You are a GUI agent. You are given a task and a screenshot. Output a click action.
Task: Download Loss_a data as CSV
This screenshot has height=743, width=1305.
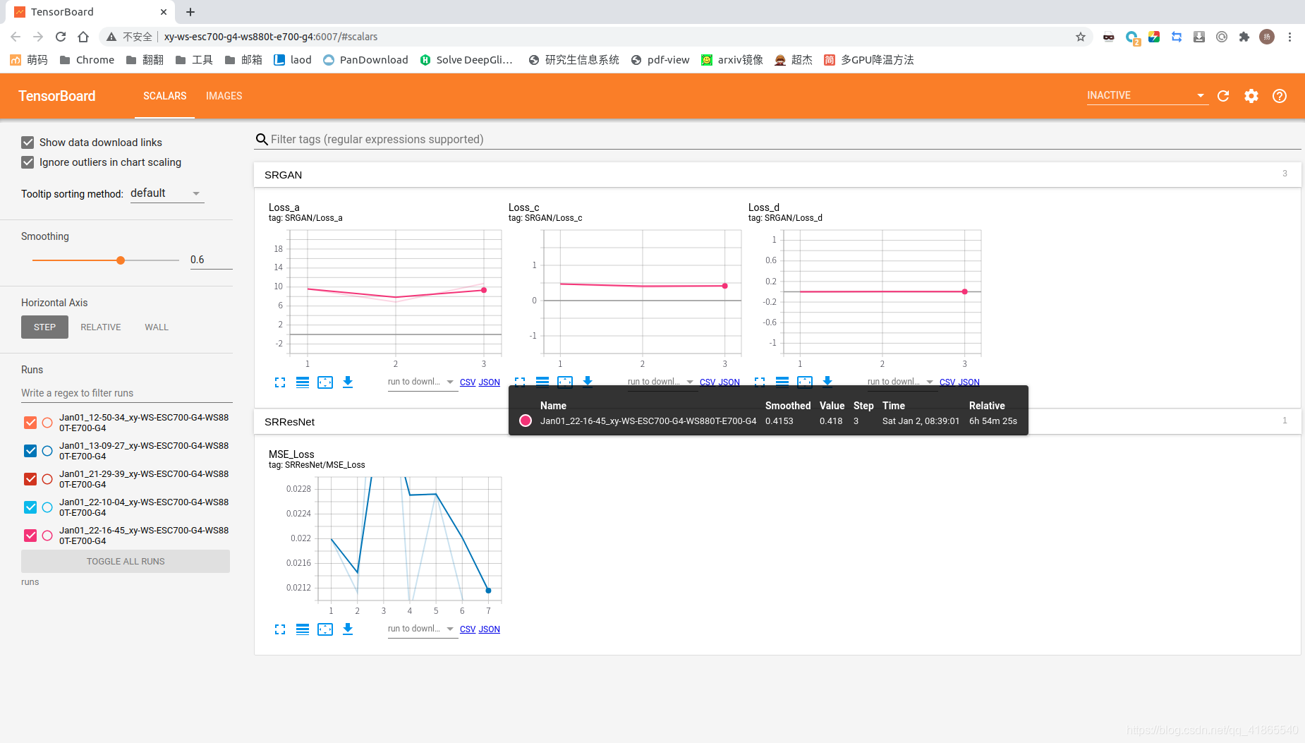[467, 382]
